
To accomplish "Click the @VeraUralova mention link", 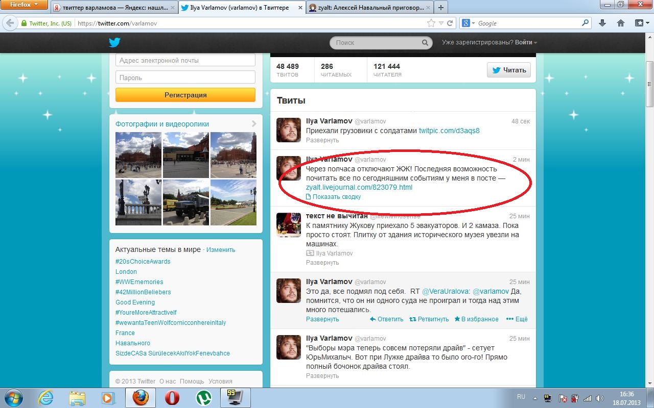I will [446, 291].
